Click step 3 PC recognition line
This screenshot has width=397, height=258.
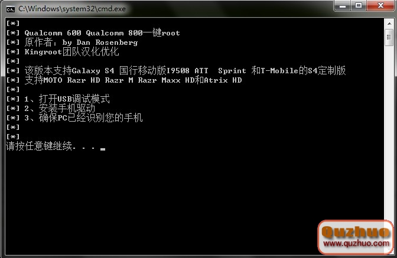click(83, 118)
